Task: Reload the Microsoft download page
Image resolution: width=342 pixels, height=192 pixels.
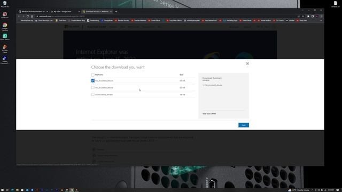Action: (x=28, y=17)
